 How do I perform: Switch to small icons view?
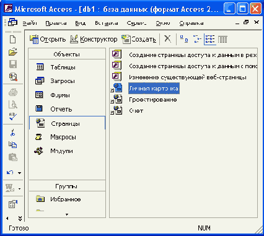[197, 39]
